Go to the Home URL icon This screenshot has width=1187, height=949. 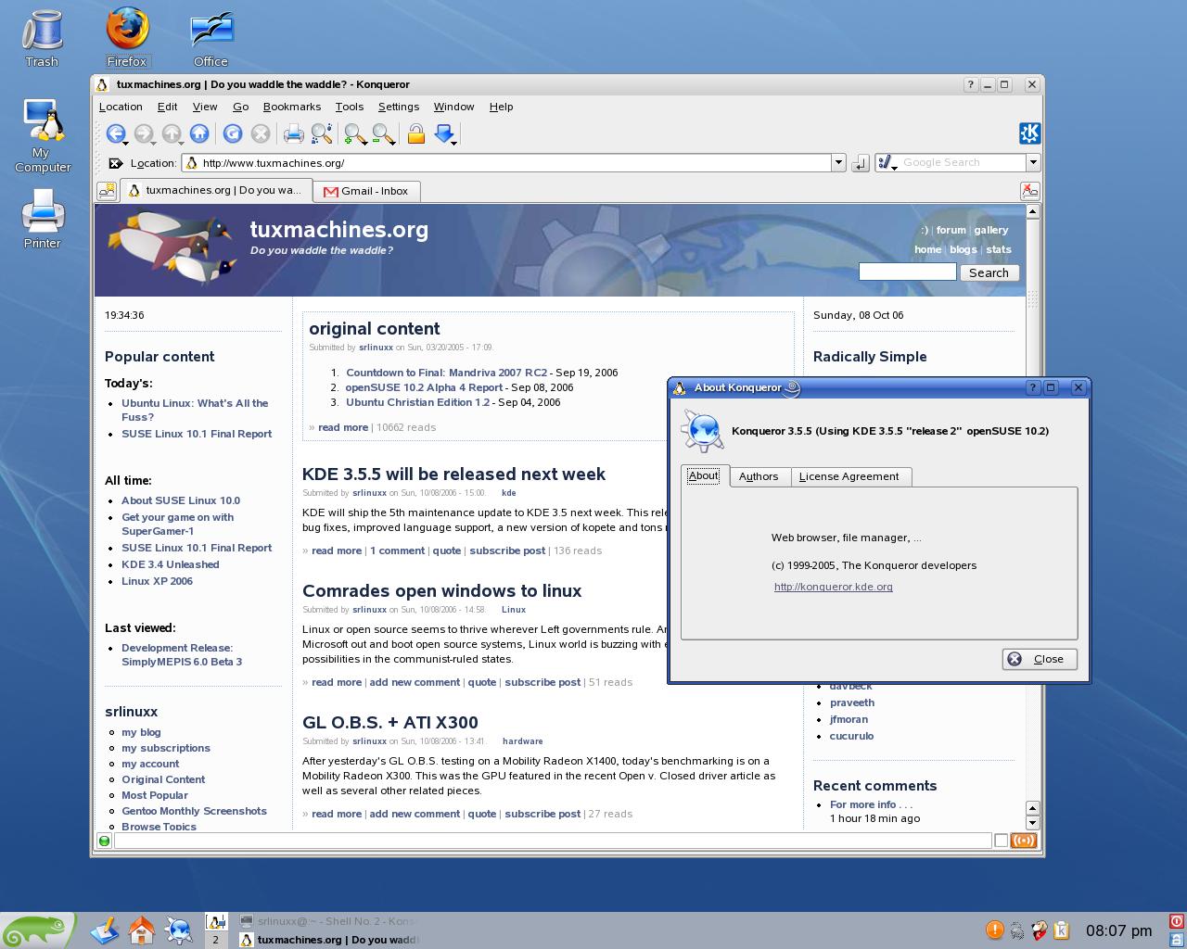click(198, 134)
